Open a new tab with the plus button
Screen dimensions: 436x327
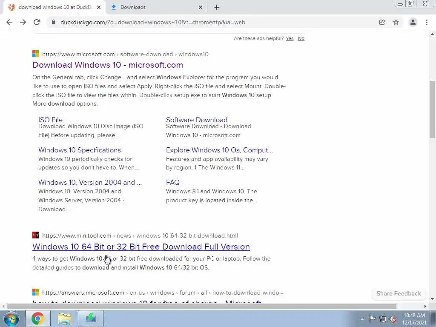[217, 7]
